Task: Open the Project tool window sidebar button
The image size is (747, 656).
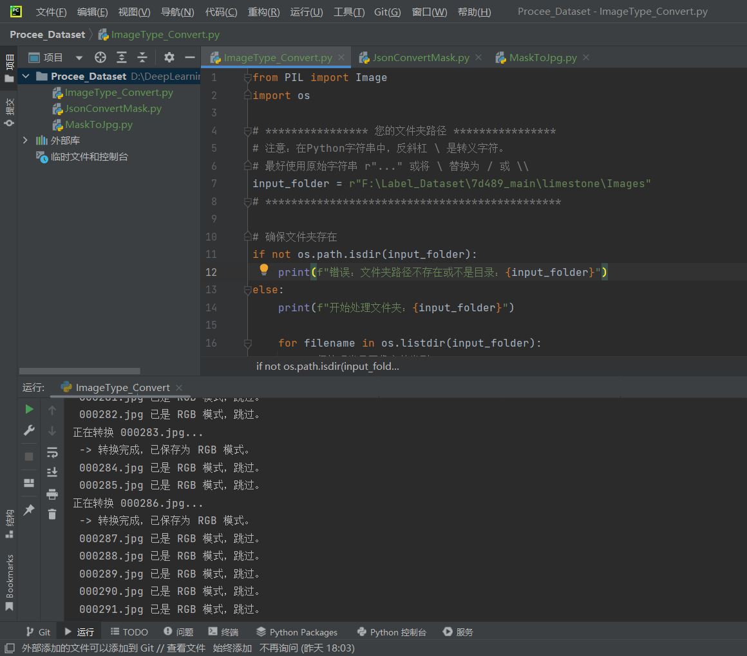Action: (9, 68)
